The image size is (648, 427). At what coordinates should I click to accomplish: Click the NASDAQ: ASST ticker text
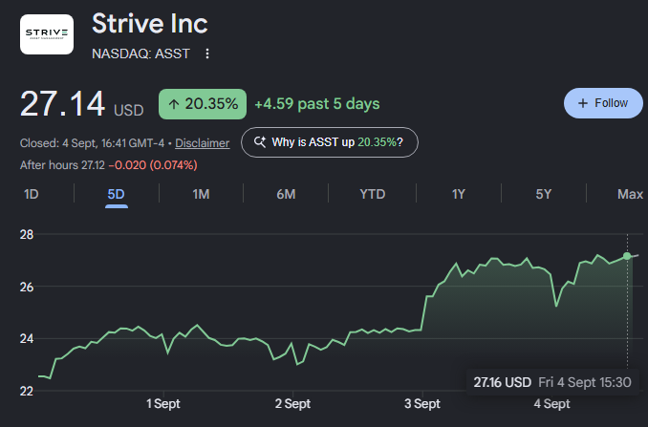coord(140,53)
